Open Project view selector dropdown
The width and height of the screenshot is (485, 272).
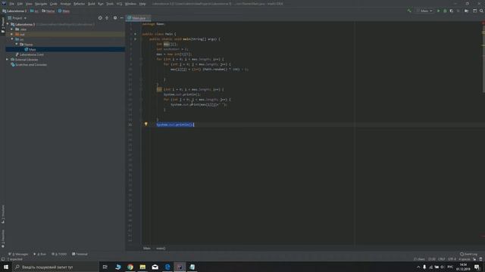17,18
